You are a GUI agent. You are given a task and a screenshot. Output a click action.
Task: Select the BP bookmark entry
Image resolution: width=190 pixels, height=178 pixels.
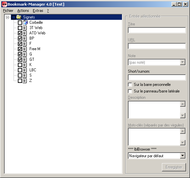point(32,38)
